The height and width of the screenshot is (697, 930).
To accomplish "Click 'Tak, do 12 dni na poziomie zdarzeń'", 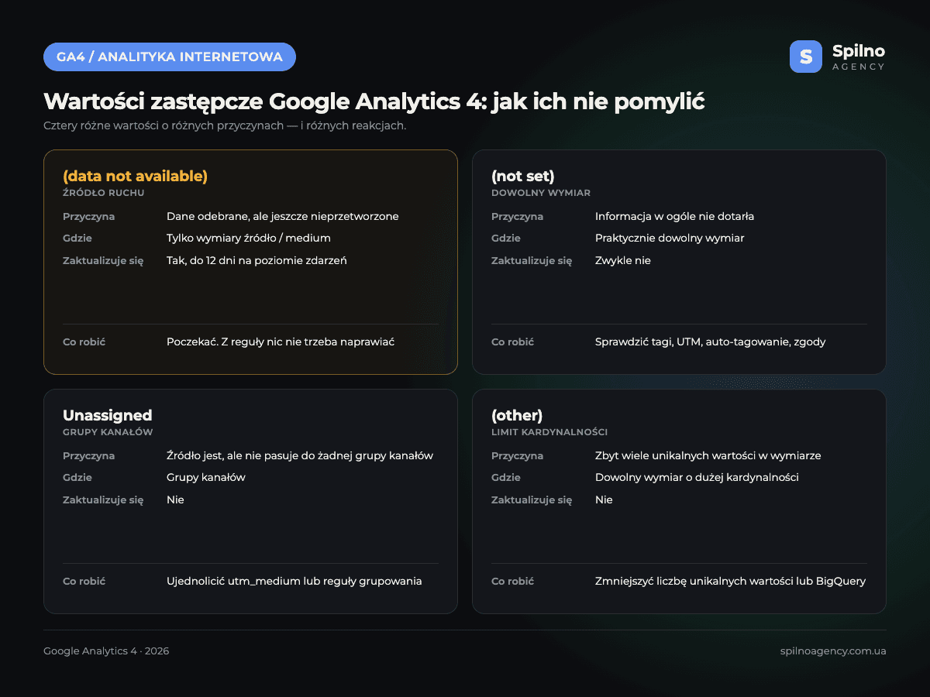I will tap(257, 261).
